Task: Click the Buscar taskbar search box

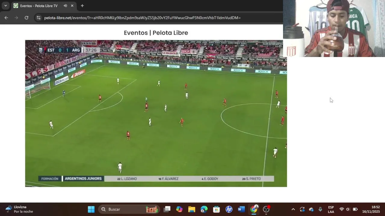Action: coord(130,209)
